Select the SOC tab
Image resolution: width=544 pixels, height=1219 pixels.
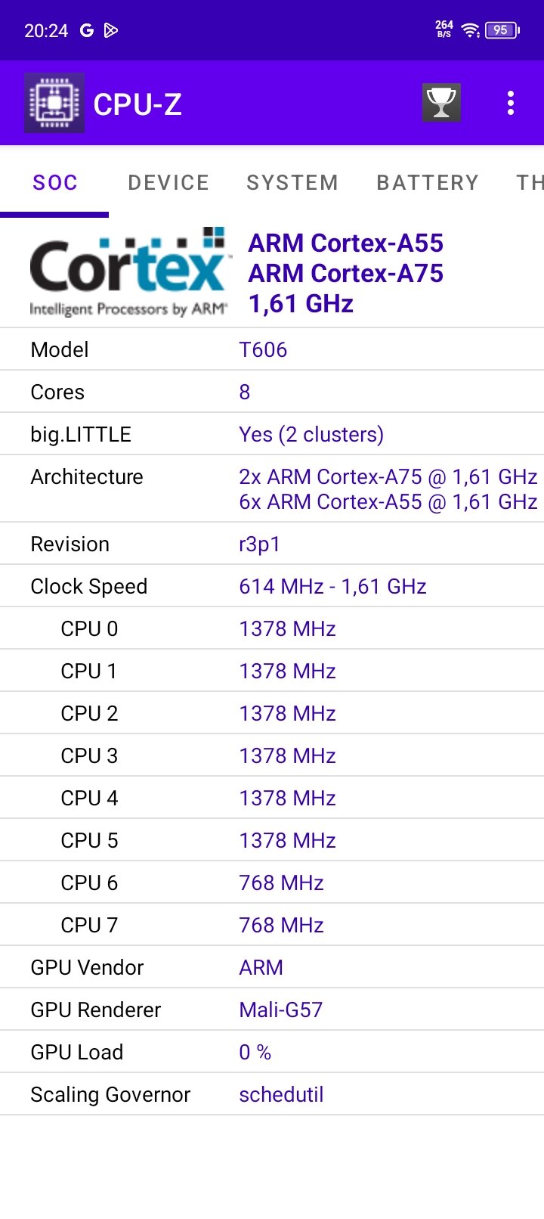click(x=54, y=182)
